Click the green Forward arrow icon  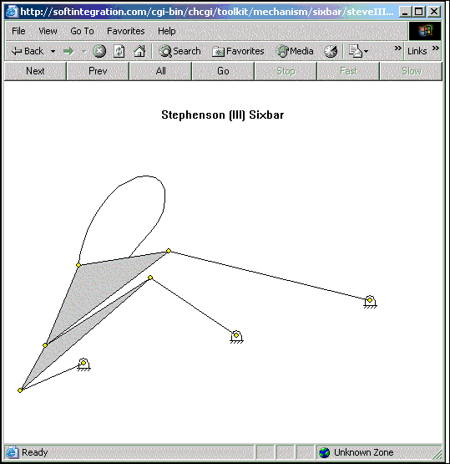click(x=68, y=52)
